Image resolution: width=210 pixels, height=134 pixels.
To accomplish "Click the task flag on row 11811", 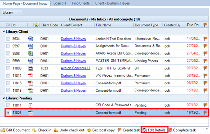I will click(205, 105).
